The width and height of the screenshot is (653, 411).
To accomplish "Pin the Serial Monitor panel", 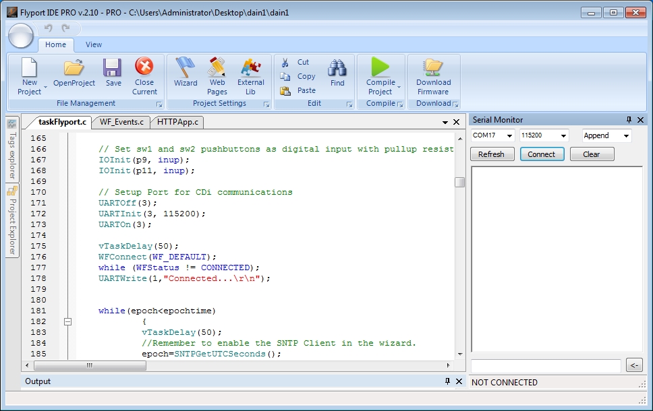I will (x=629, y=120).
